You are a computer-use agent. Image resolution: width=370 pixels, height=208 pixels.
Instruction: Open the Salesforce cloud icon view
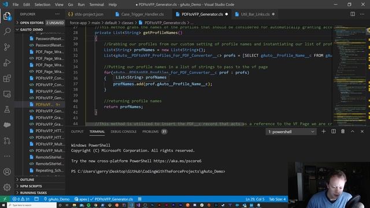tap(7, 125)
